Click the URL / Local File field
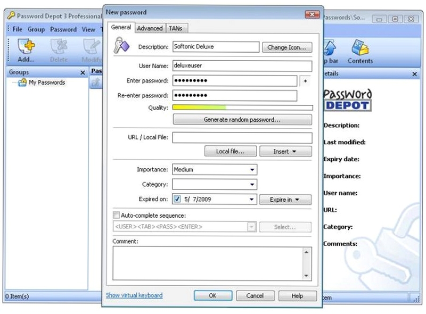Image resolution: width=426 pixels, height=314 pixels. (x=242, y=138)
